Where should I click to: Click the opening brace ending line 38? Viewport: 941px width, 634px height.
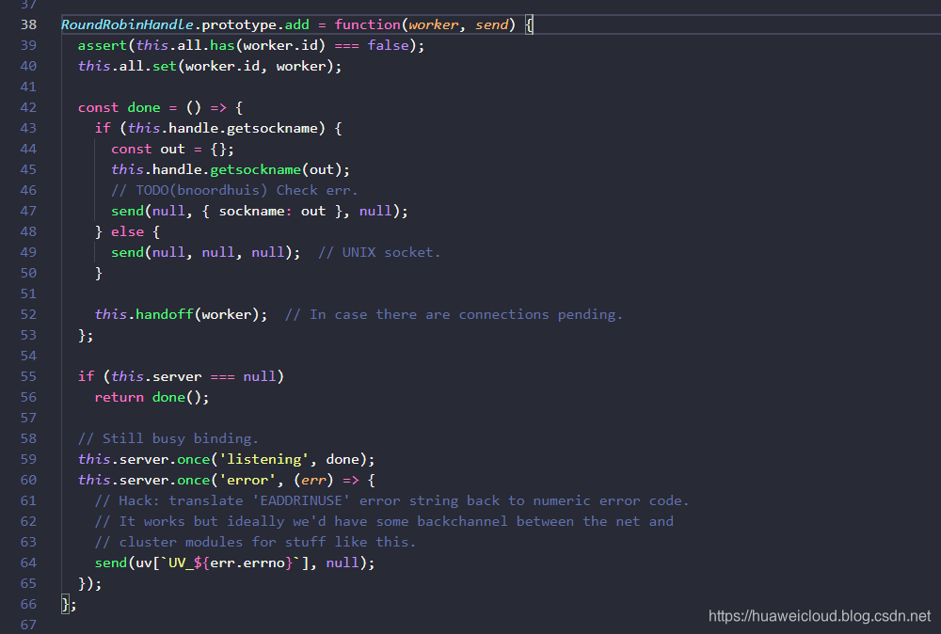tap(529, 24)
